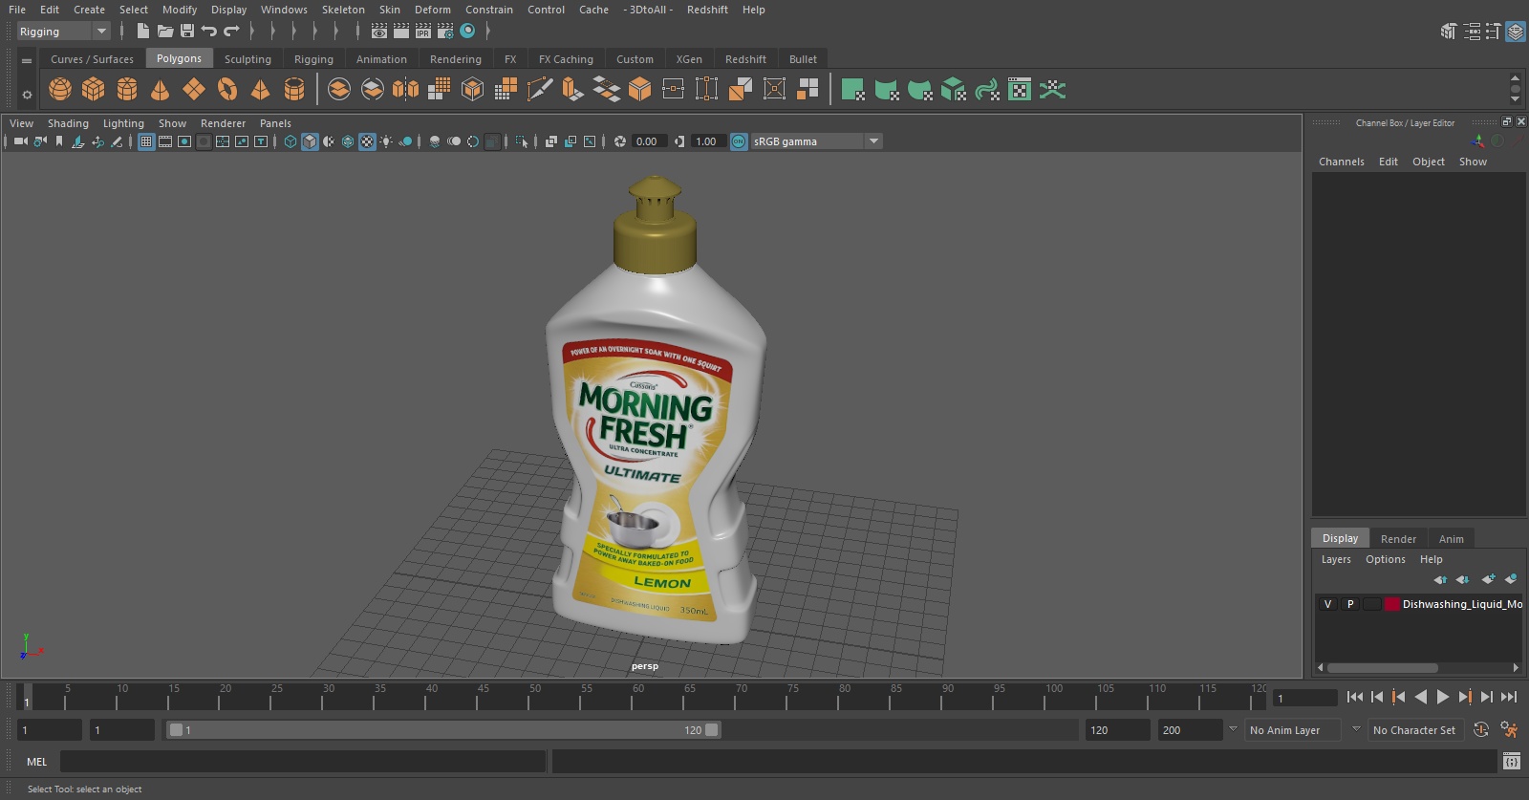The width and height of the screenshot is (1529, 800).
Task: Open the Render View clapperboard icon
Action: point(379,32)
